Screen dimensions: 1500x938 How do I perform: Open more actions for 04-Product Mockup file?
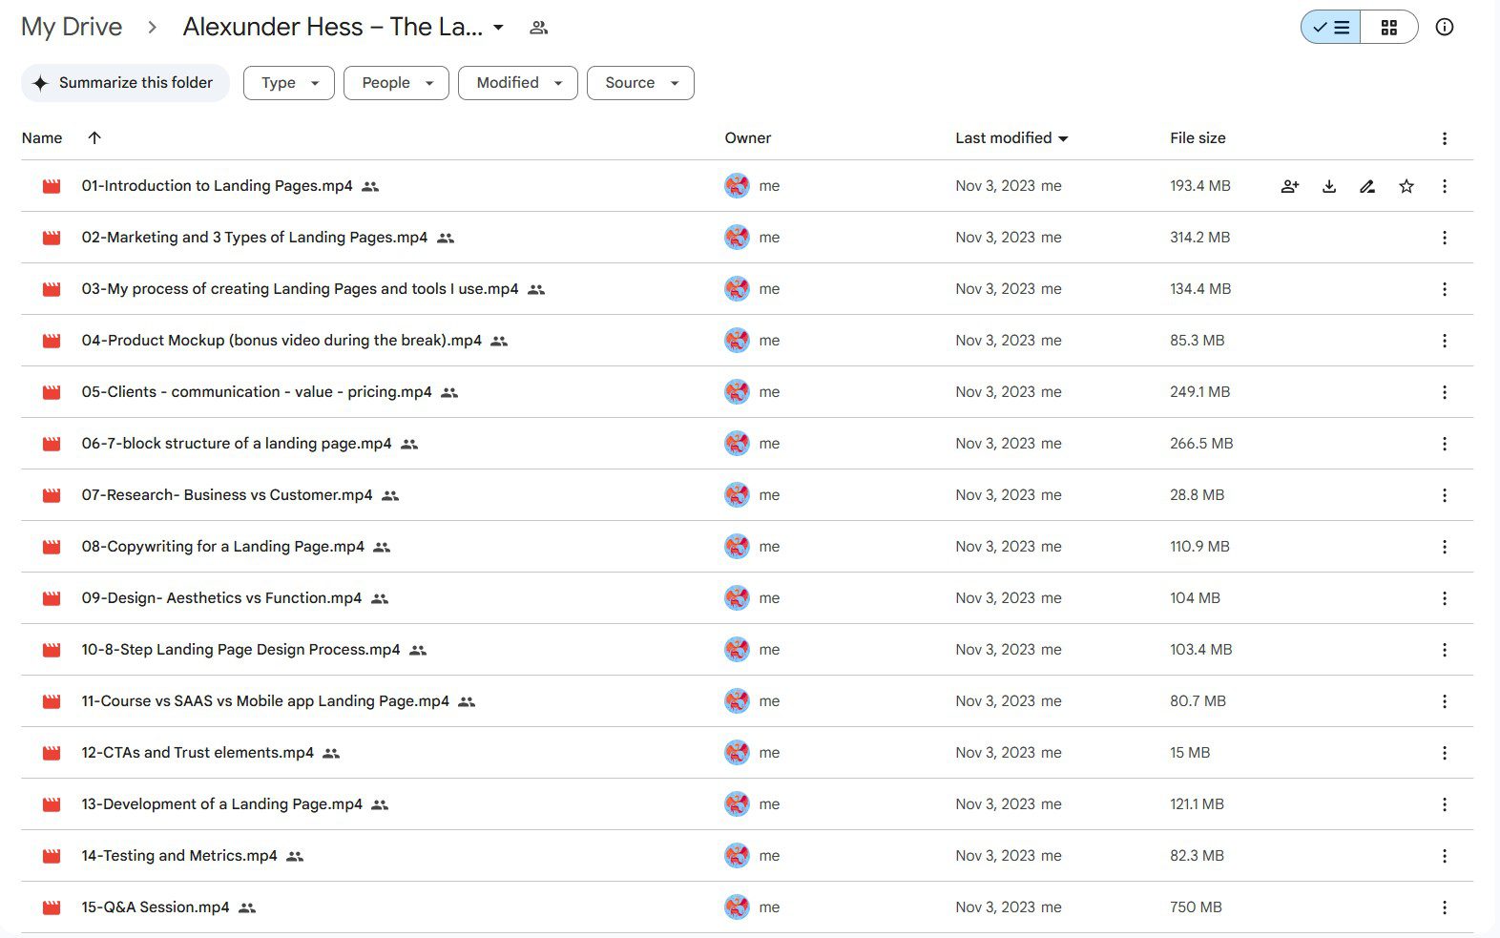click(x=1445, y=341)
